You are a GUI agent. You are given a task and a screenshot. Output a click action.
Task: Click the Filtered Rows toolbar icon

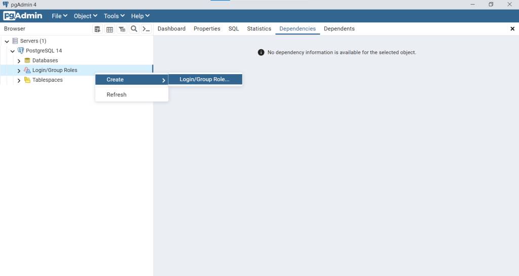pyautogui.click(x=122, y=29)
